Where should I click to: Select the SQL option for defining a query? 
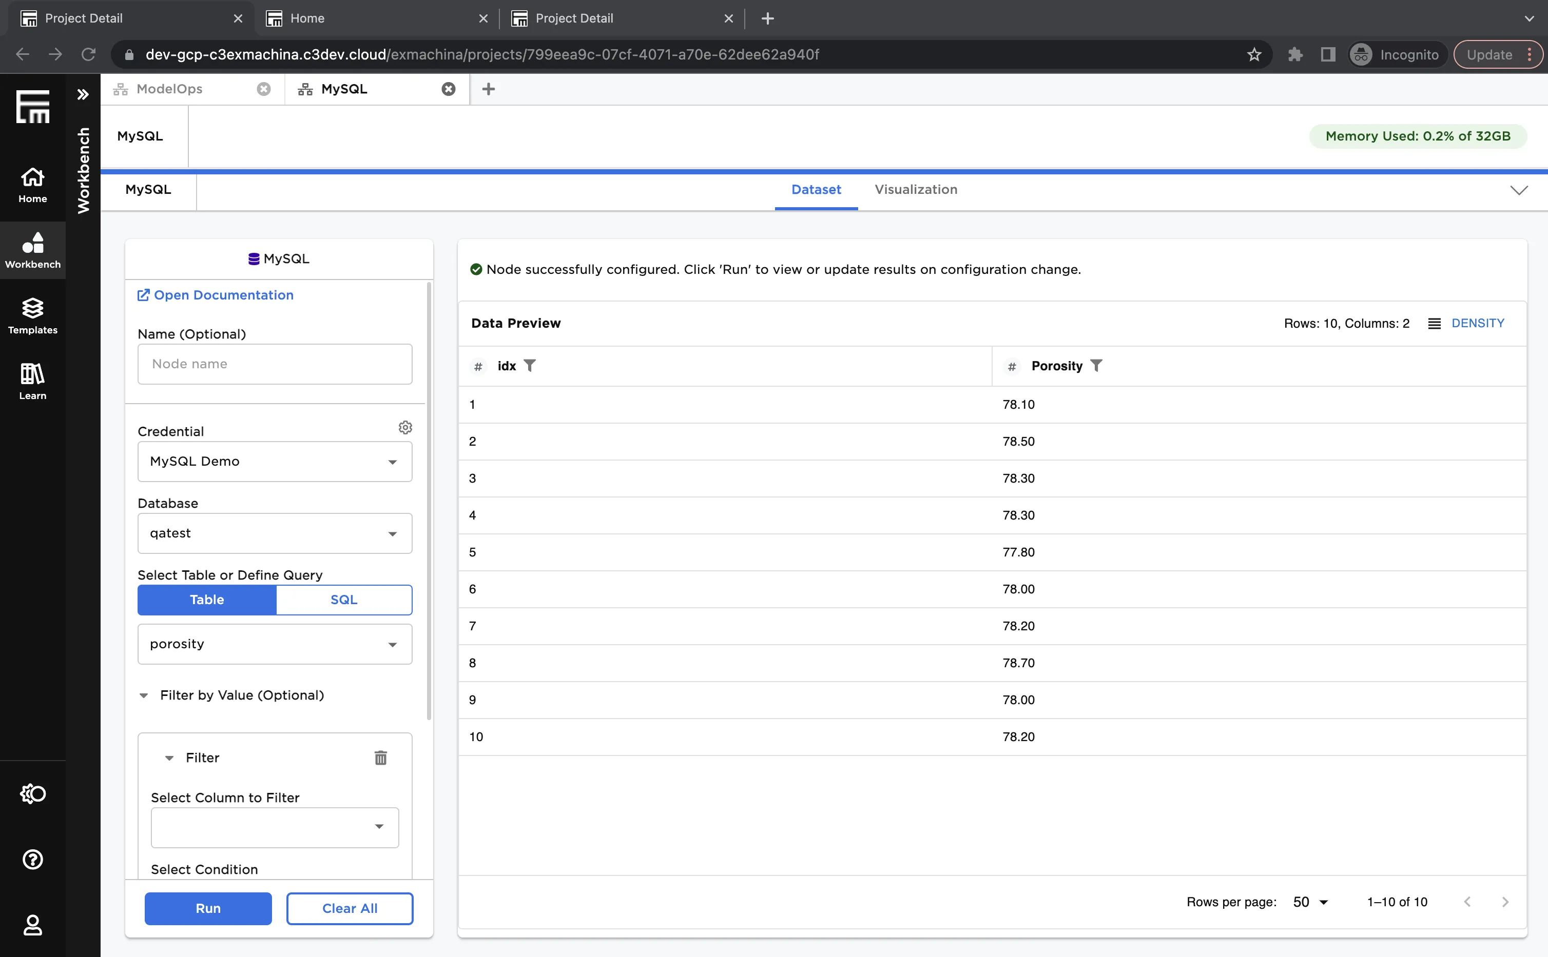344,600
